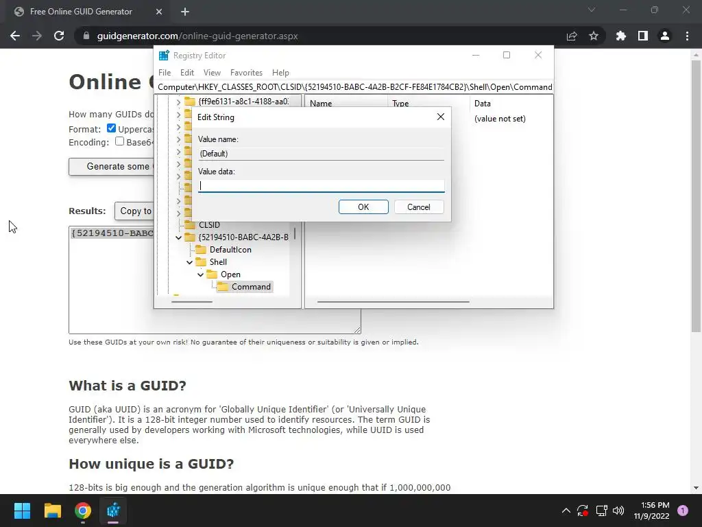The height and width of the screenshot is (527, 702).
Task: Click the "What is a GUID?" heading
Action: pyautogui.click(x=127, y=386)
